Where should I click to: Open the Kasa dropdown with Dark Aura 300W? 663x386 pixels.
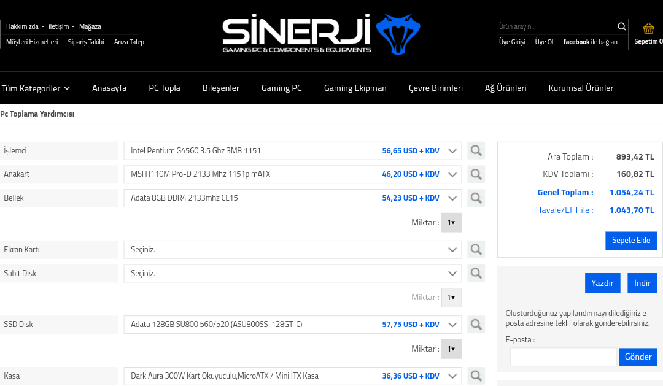coord(293,376)
